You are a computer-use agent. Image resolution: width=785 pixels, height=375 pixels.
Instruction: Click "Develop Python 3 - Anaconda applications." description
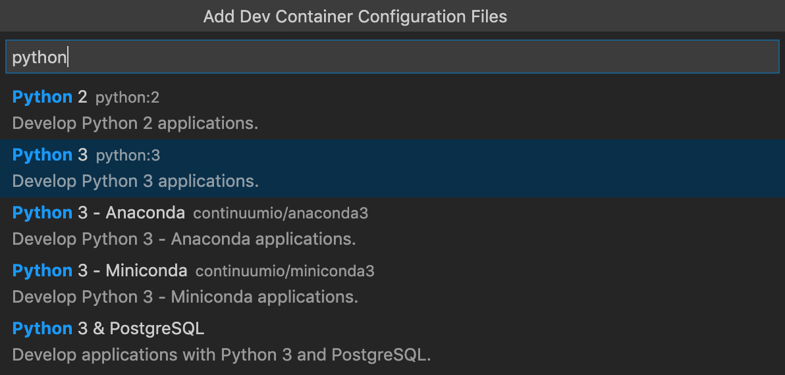(184, 239)
